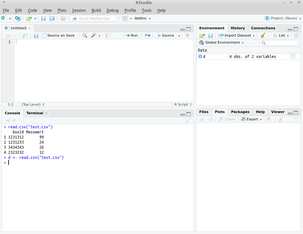
Task: Click the Compile Report notebook icon
Action: point(108,36)
